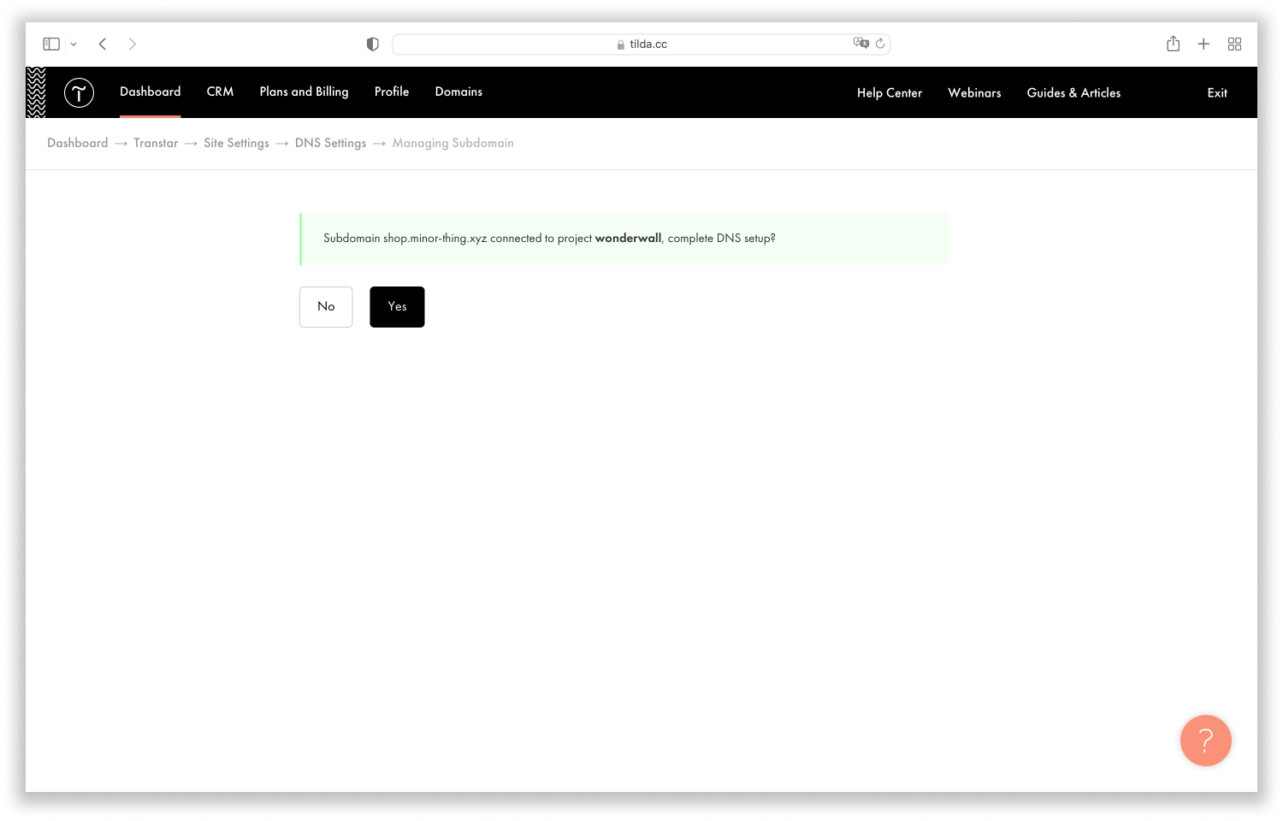Confirm DNS setup by clicking Yes
Screen dimensions: 1283x821
coord(397,306)
